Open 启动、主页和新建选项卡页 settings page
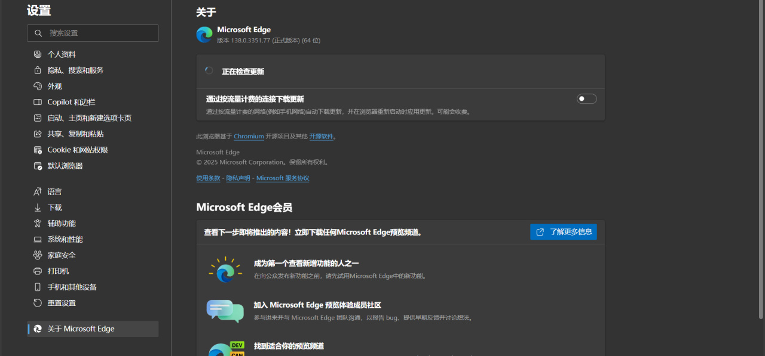The image size is (765, 356). tap(93, 118)
